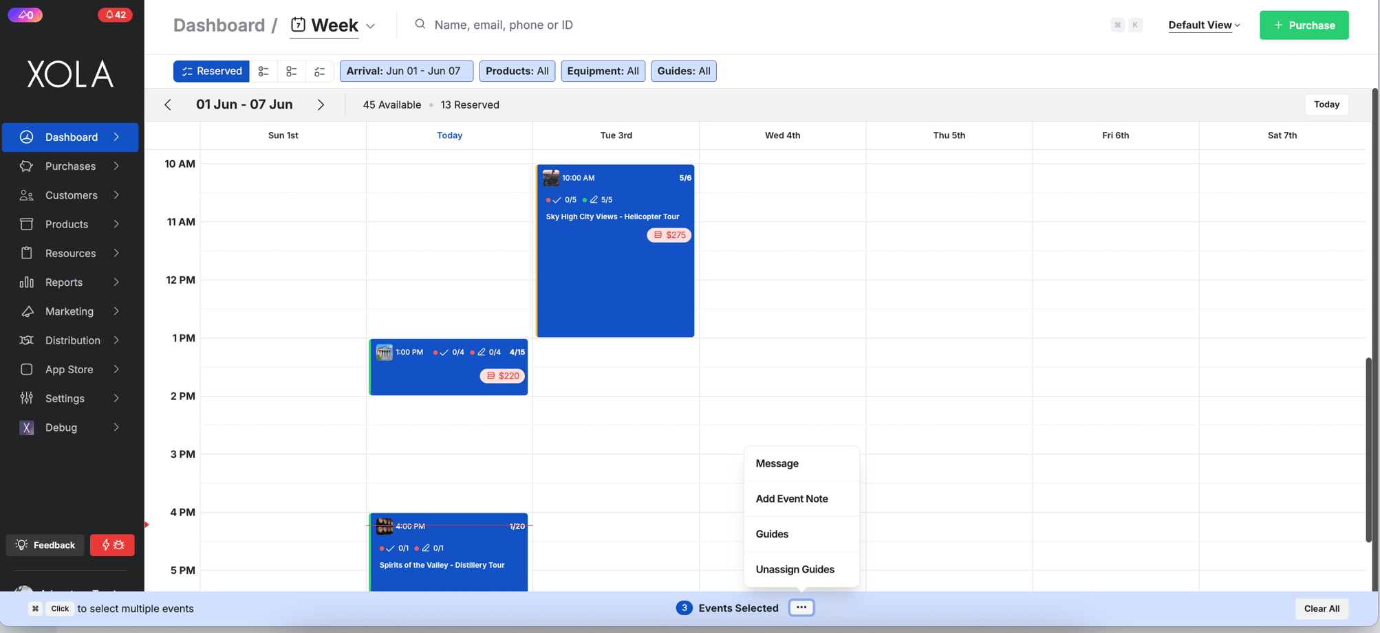The height and width of the screenshot is (633, 1380).
Task: Choose Add Event Note from context menu
Action: tap(791, 498)
